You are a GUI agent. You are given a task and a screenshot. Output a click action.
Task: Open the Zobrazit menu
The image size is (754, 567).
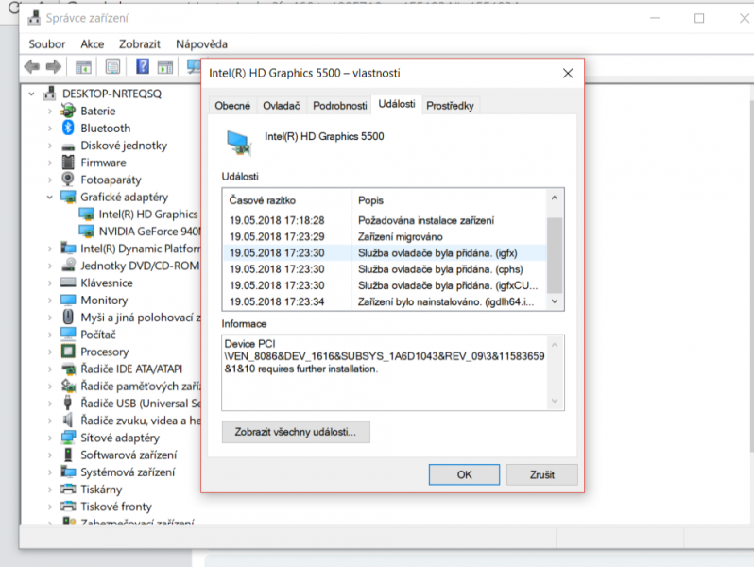pyautogui.click(x=140, y=44)
